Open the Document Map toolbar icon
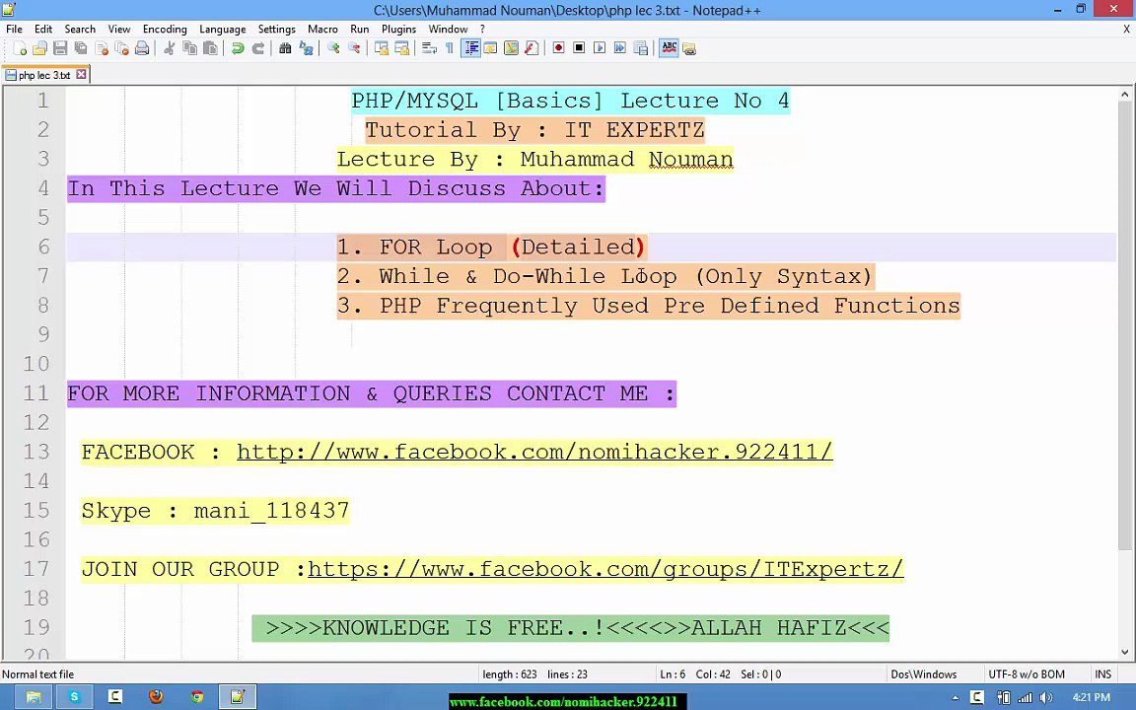The width and height of the screenshot is (1136, 710). pyautogui.click(x=511, y=48)
